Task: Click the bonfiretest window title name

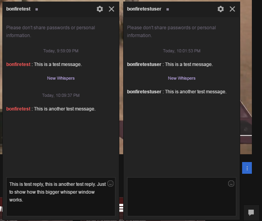Action: pos(18,9)
